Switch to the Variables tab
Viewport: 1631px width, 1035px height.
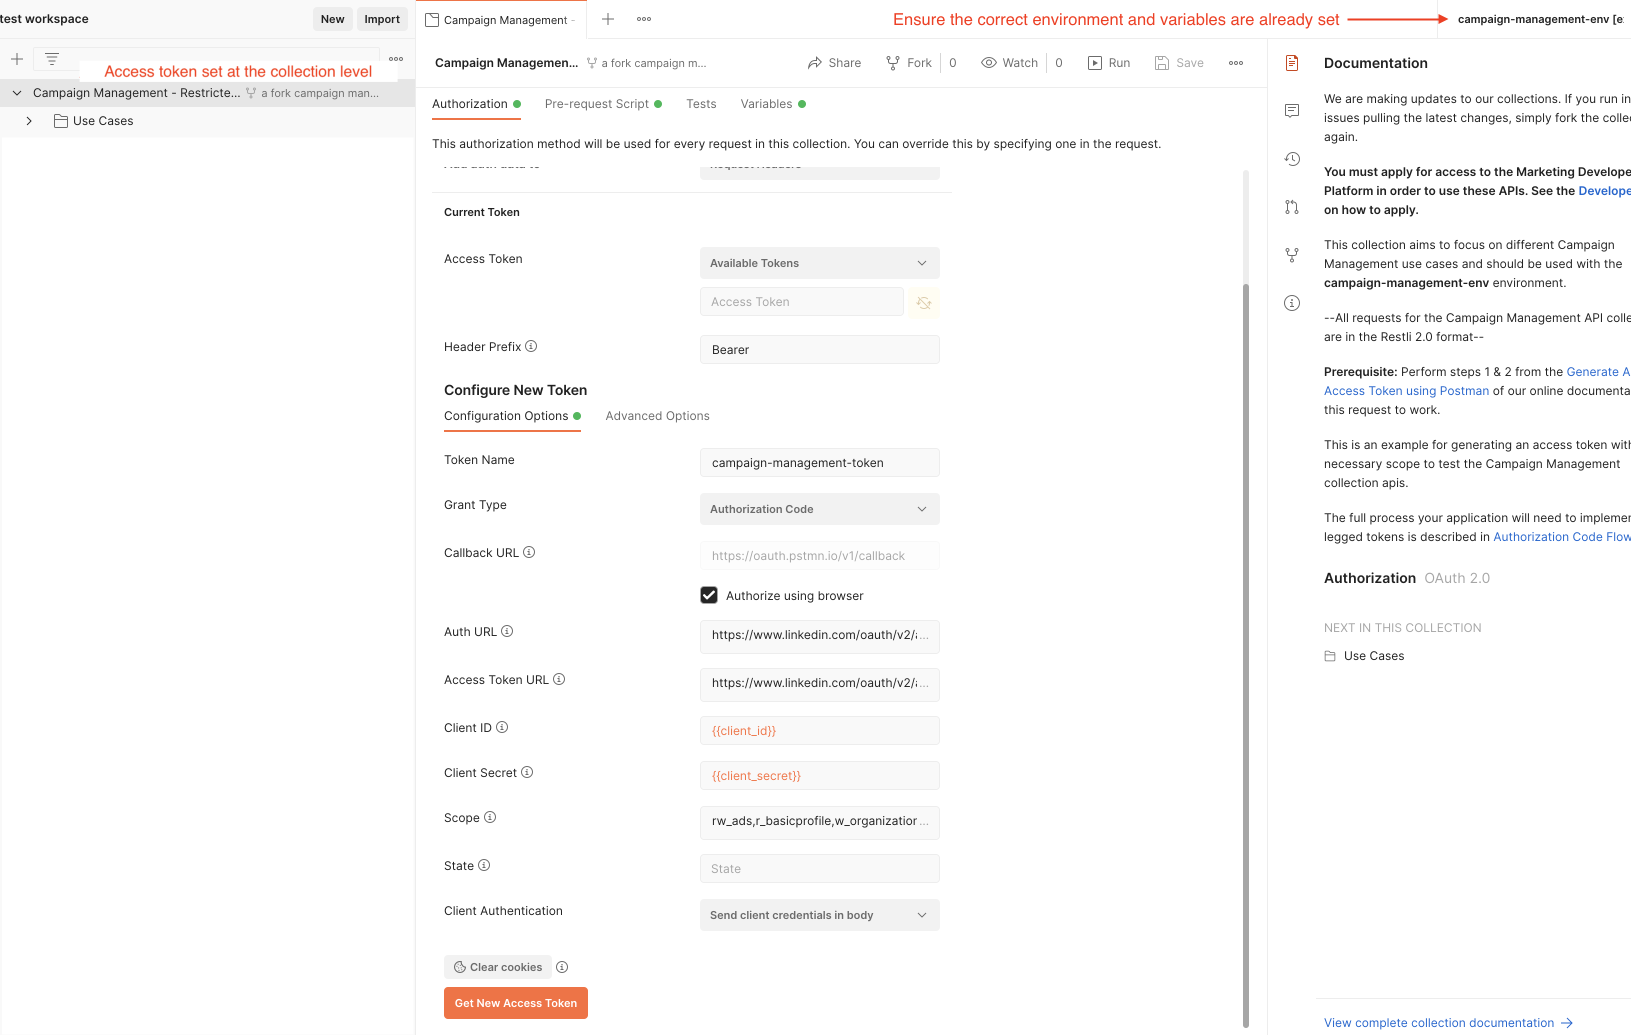pos(766,103)
